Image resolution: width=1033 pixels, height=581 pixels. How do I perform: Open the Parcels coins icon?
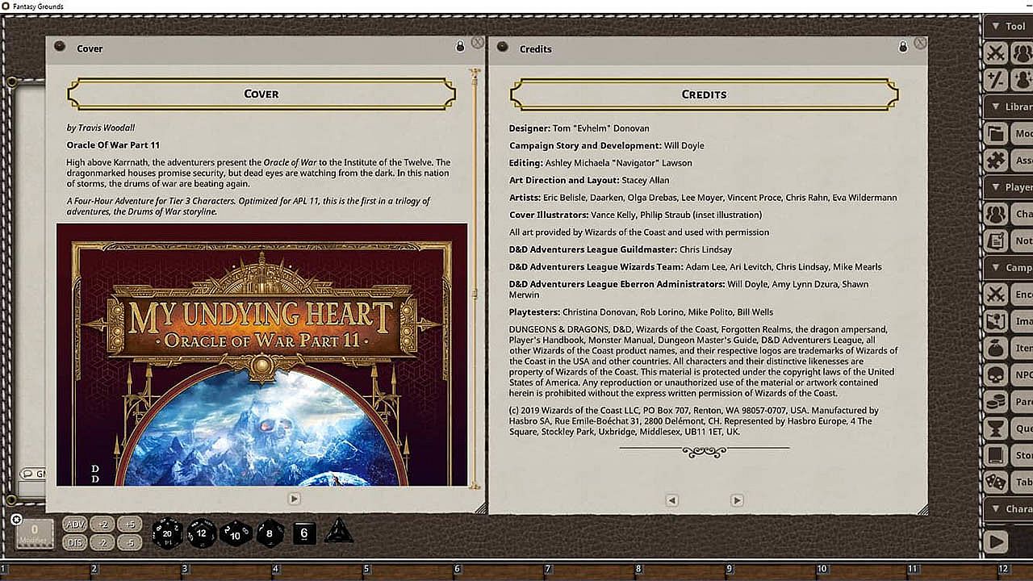coord(997,401)
